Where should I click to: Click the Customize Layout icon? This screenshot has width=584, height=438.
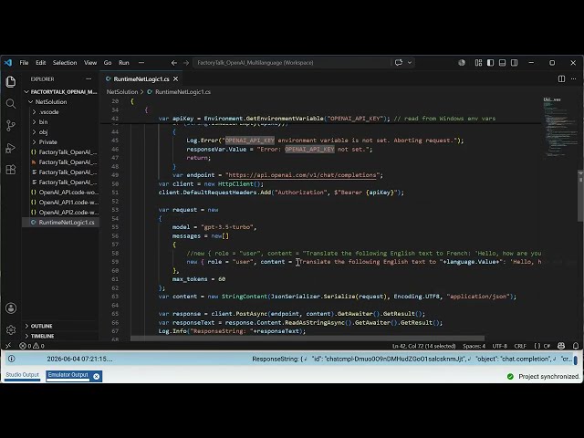click(478, 63)
